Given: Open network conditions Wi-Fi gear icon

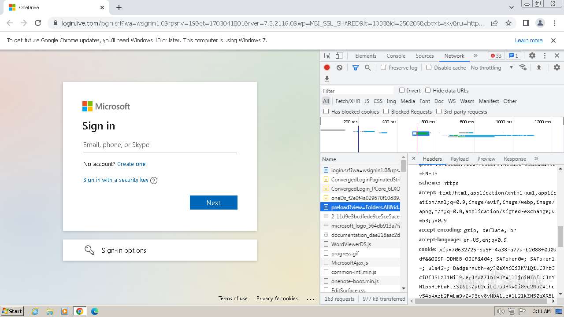Looking at the screenshot, I should [x=523, y=67].
